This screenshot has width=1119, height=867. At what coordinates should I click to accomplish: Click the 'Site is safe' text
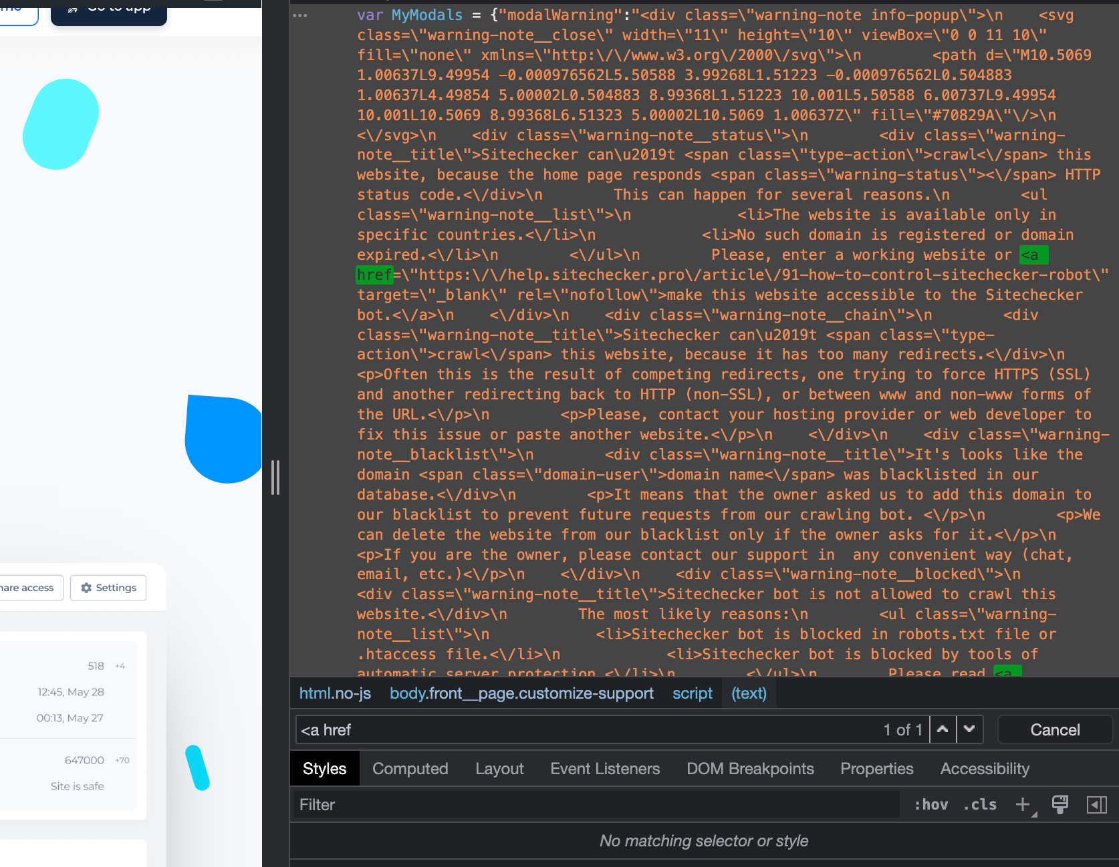[78, 786]
